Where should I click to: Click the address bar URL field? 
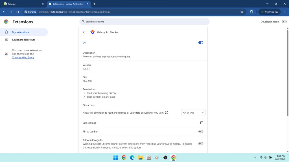(85, 12)
